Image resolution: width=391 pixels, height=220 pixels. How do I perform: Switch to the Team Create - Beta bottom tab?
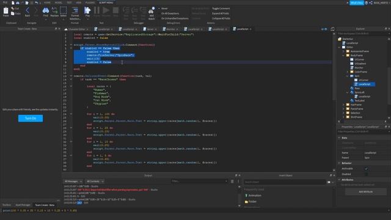[x=45, y=205]
